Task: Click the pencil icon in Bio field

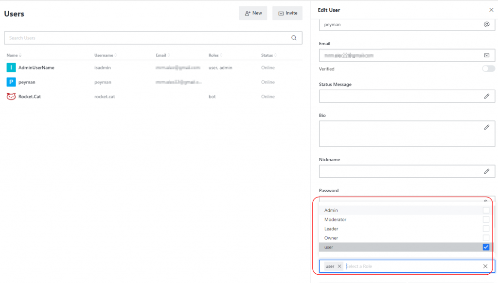Action: coord(486,127)
